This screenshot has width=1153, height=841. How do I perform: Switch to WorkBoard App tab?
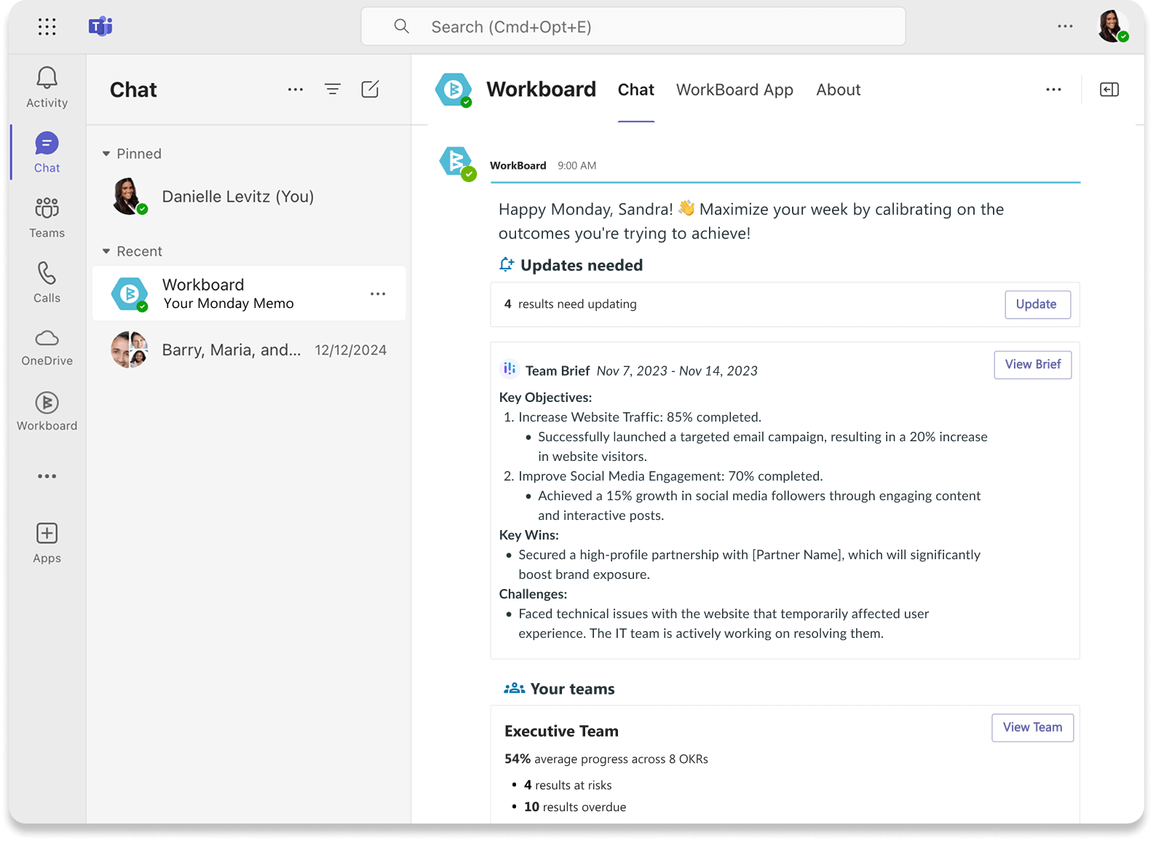(x=734, y=90)
